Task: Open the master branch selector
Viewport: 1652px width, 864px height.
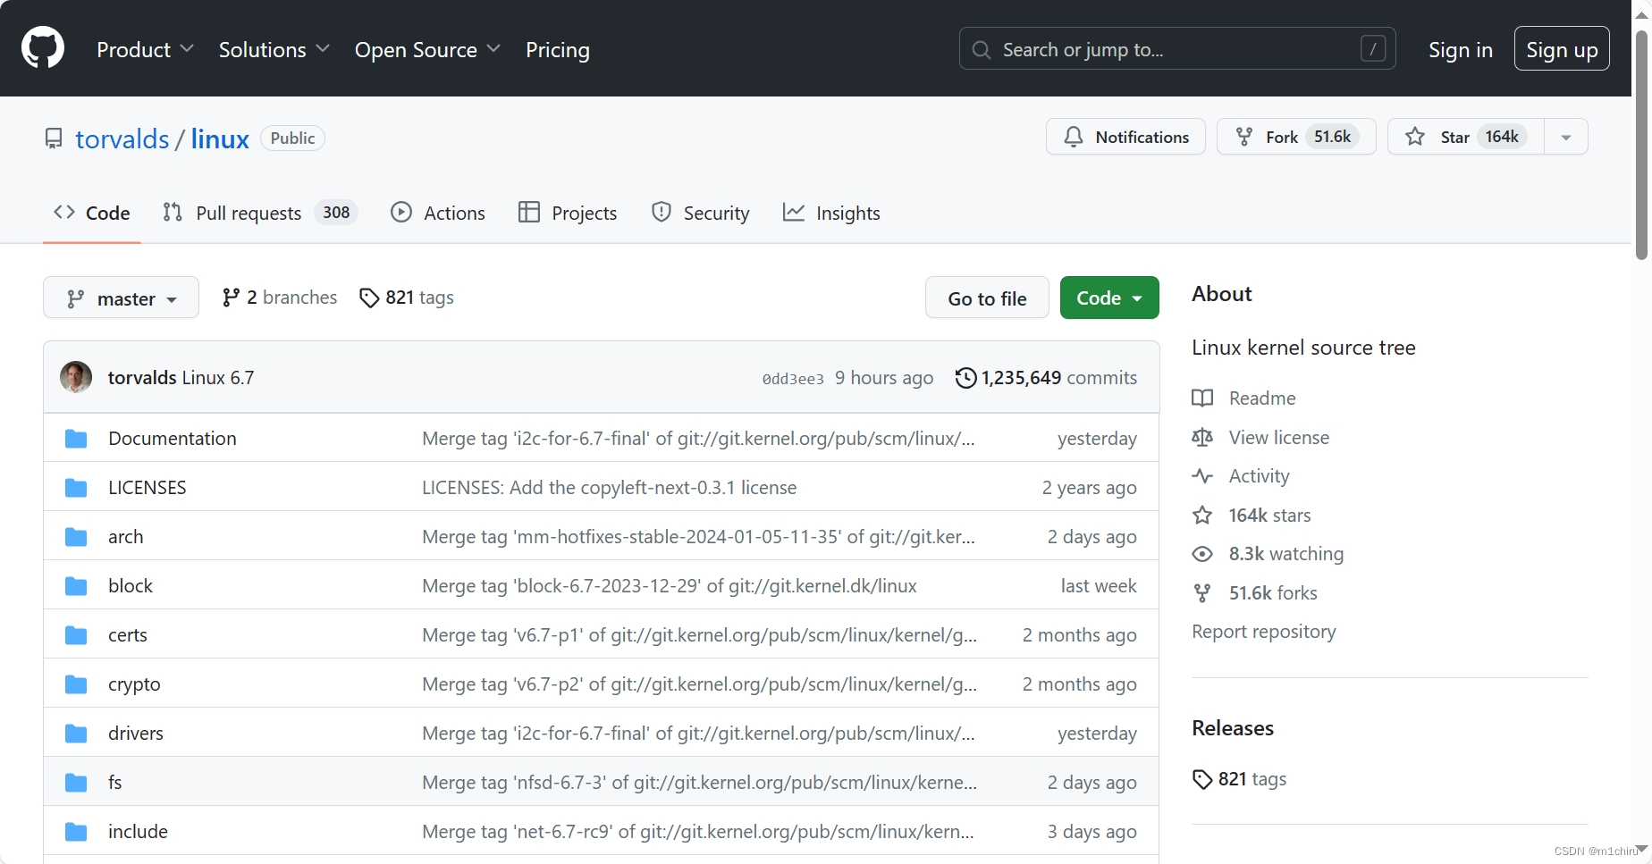Action: tap(121, 298)
